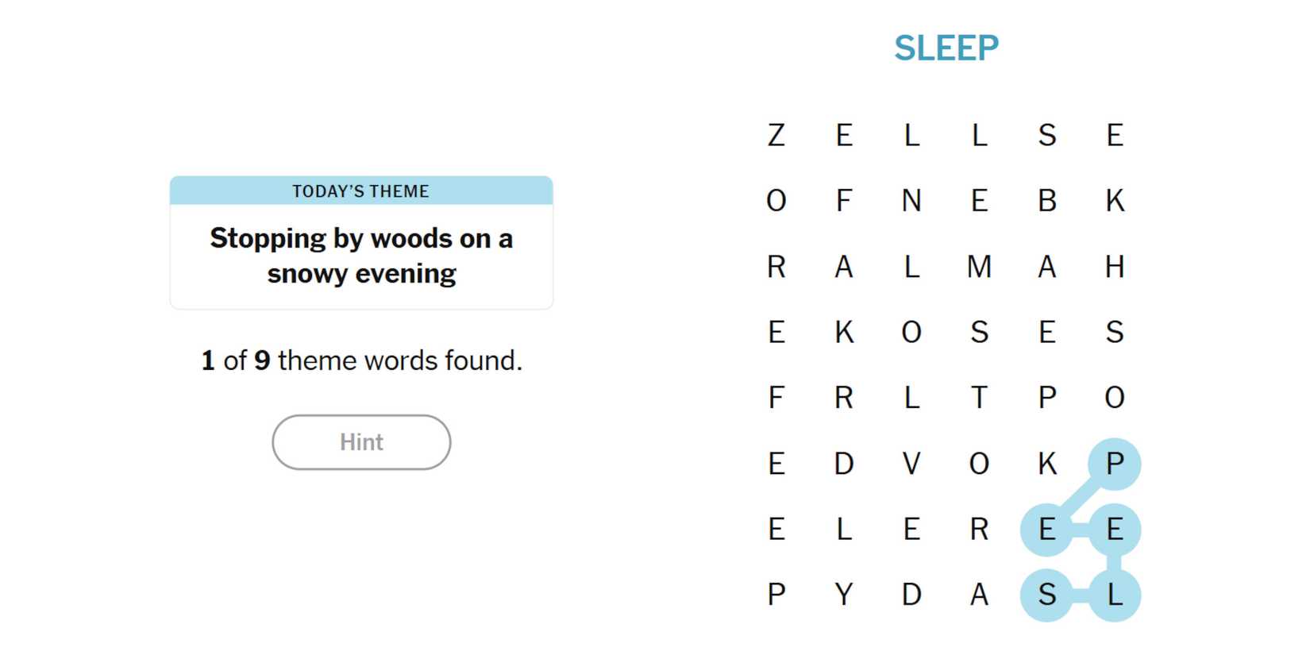Viewport: 1310px width, 655px height.
Task: Click the highlighted letter S circle
Action: point(1047,594)
